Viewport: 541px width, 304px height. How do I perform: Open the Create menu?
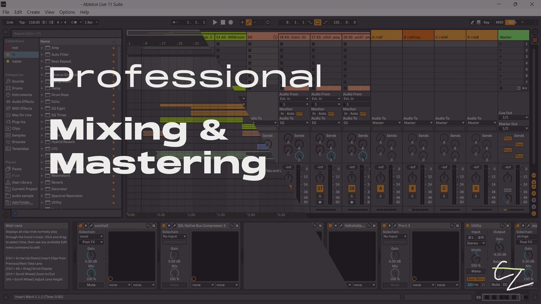point(33,12)
